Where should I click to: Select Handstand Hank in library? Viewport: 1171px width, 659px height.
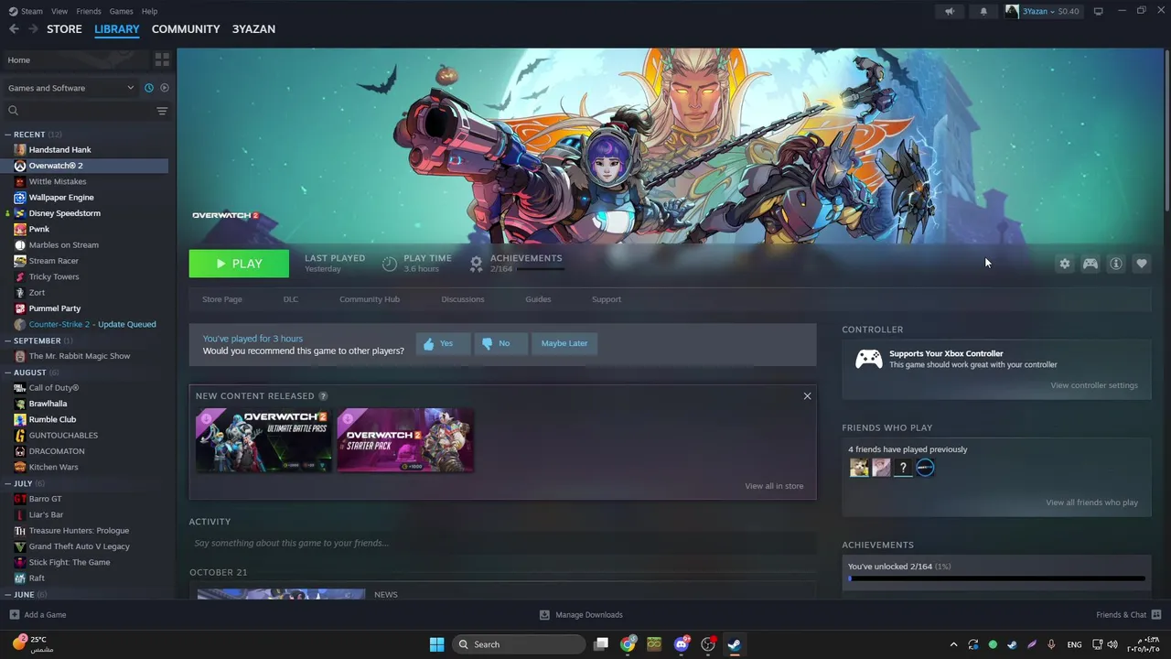[59, 150]
